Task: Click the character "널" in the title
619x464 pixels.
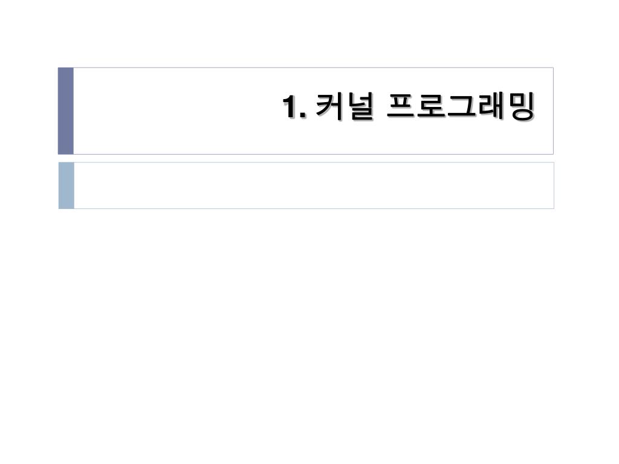Action: [360, 106]
